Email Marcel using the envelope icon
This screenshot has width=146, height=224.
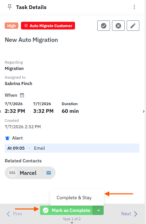tap(49, 173)
